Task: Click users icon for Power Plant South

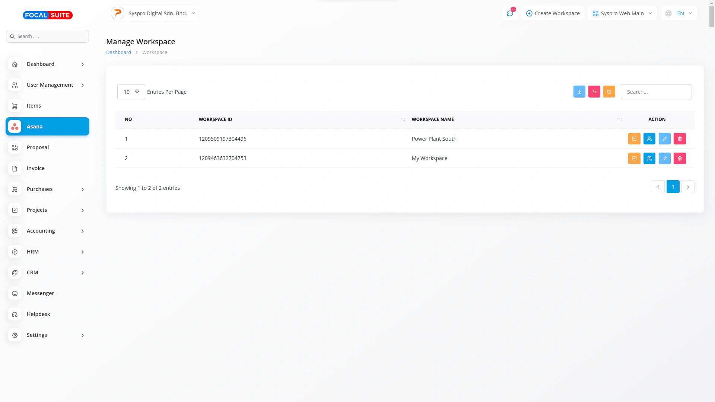Action: (649, 139)
